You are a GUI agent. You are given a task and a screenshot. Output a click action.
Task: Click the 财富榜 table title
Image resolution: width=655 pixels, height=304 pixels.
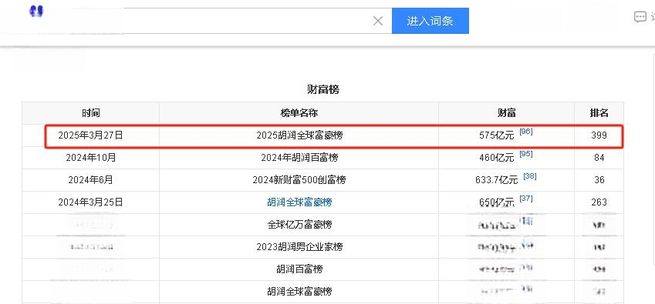pyautogui.click(x=323, y=89)
